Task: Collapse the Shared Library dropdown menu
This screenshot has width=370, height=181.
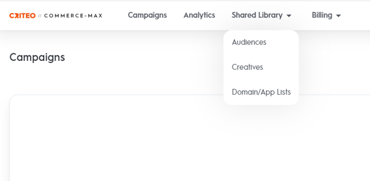Action: [x=261, y=15]
